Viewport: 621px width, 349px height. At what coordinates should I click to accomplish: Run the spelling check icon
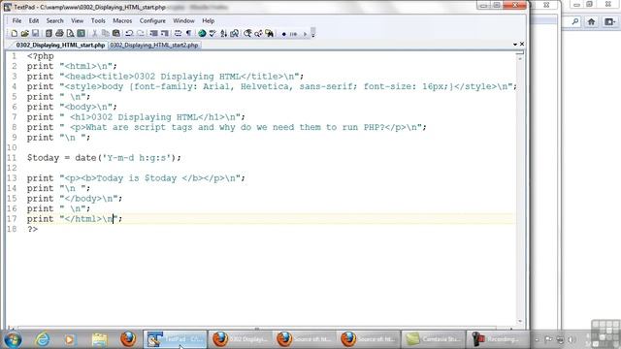(x=212, y=34)
